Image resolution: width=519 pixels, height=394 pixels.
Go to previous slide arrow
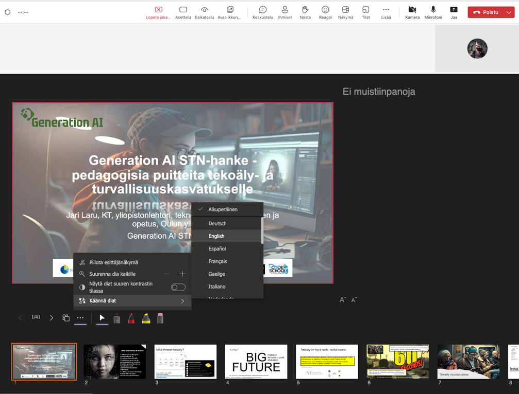(20, 318)
